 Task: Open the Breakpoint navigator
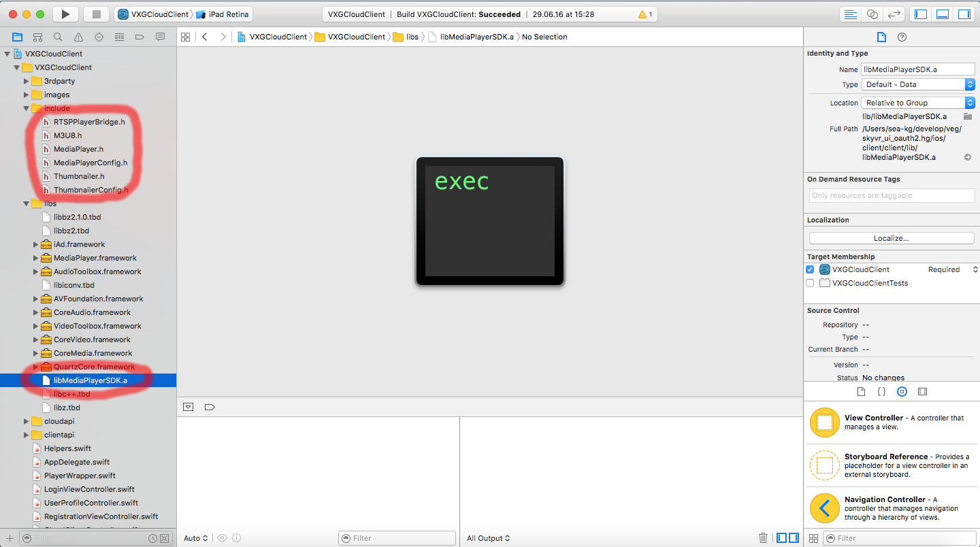[140, 37]
